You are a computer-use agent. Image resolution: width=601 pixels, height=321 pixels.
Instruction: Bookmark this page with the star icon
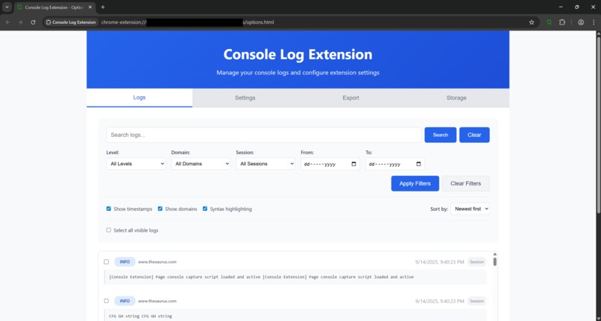pos(532,22)
